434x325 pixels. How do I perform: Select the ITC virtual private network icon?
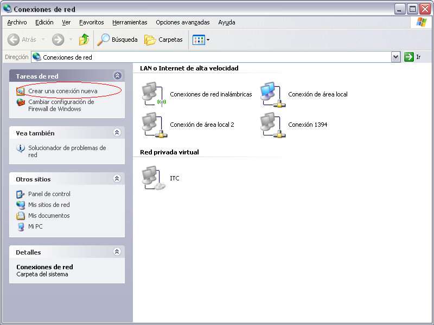point(152,178)
